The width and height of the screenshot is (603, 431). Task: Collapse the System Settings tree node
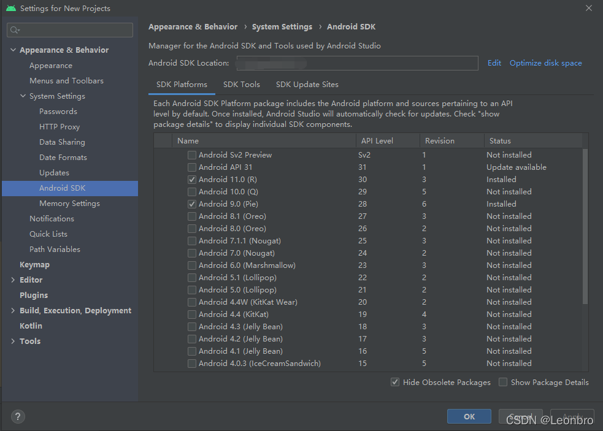click(23, 96)
